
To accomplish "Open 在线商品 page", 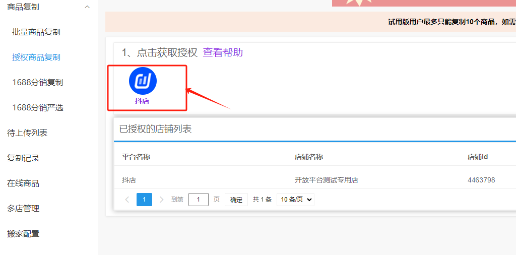I will tap(23, 183).
